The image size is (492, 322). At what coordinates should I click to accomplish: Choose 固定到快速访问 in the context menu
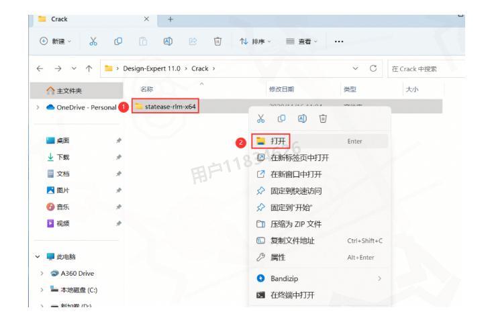pos(319,191)
